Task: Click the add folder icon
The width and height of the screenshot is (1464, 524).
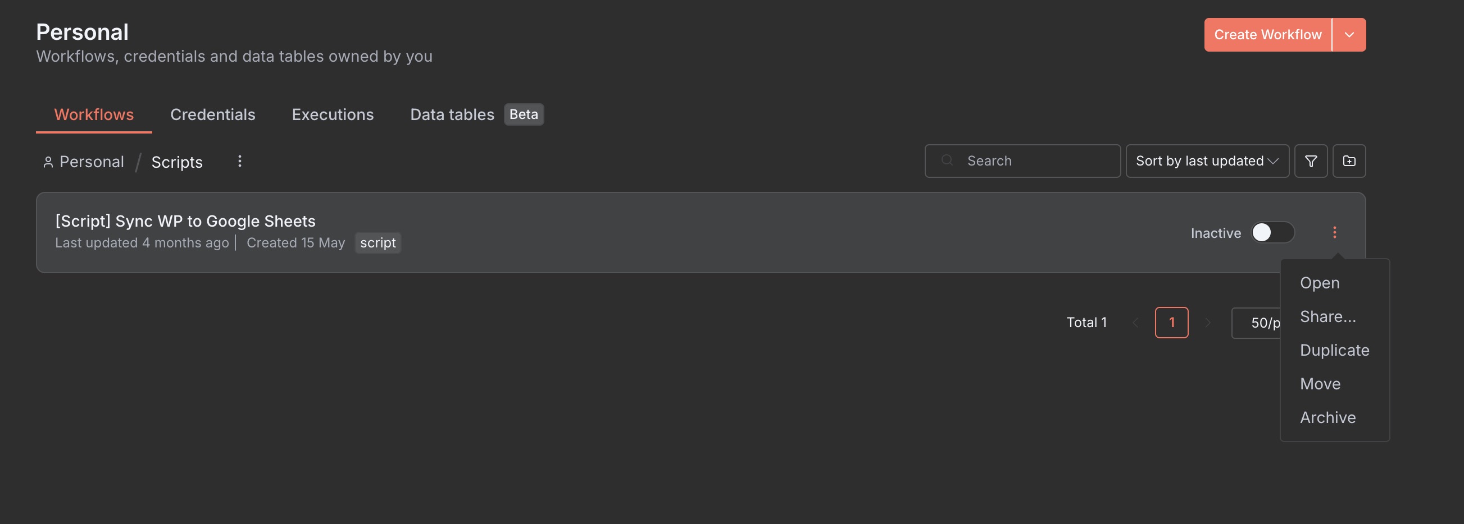Action: pos(1349,161)
